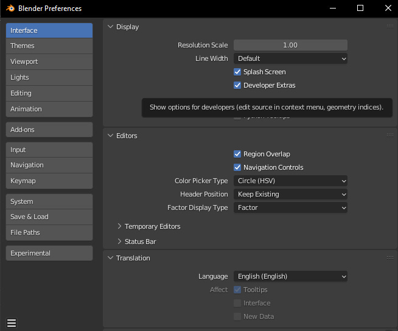Click the Language label text
This screenshot has height=331, width=398.
tap(213, 276)
